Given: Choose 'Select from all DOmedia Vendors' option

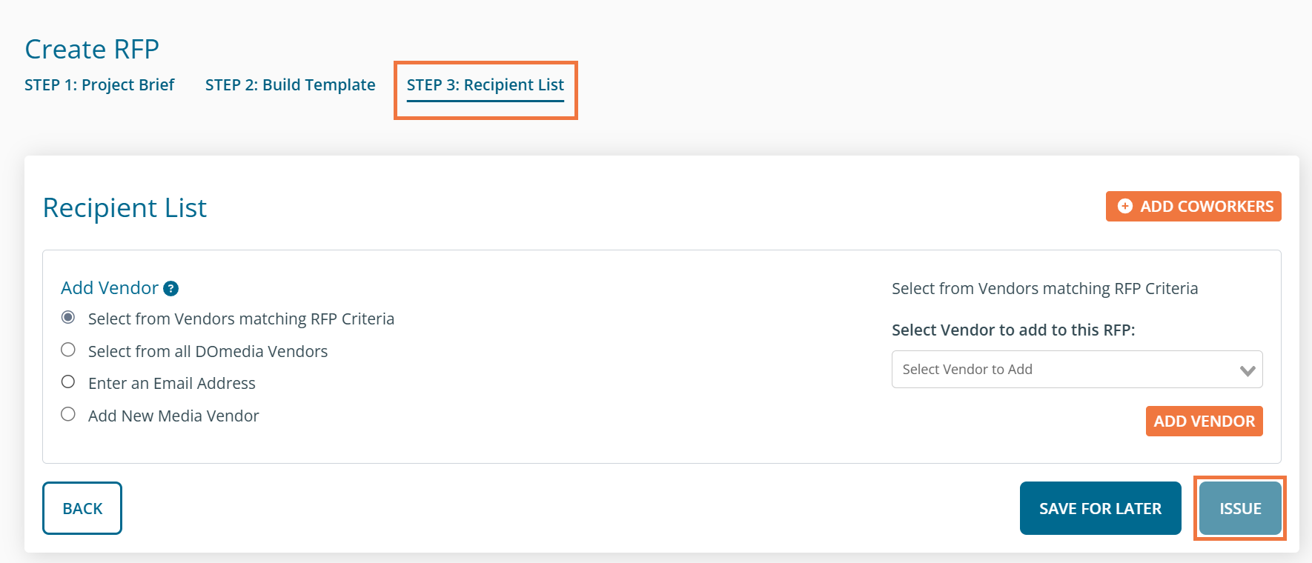Looking at the screenshot, I should pyautogui.click(x=68, y=350).
